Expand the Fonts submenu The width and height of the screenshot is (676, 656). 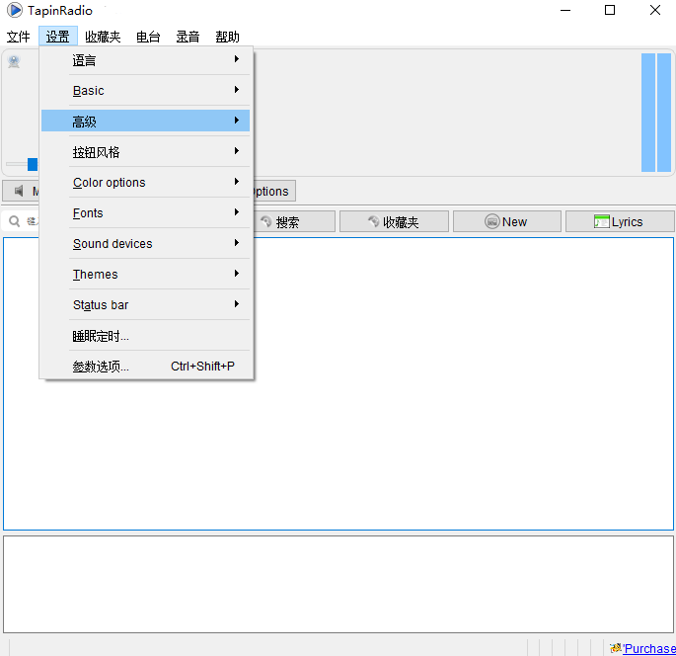click(146, 213)
